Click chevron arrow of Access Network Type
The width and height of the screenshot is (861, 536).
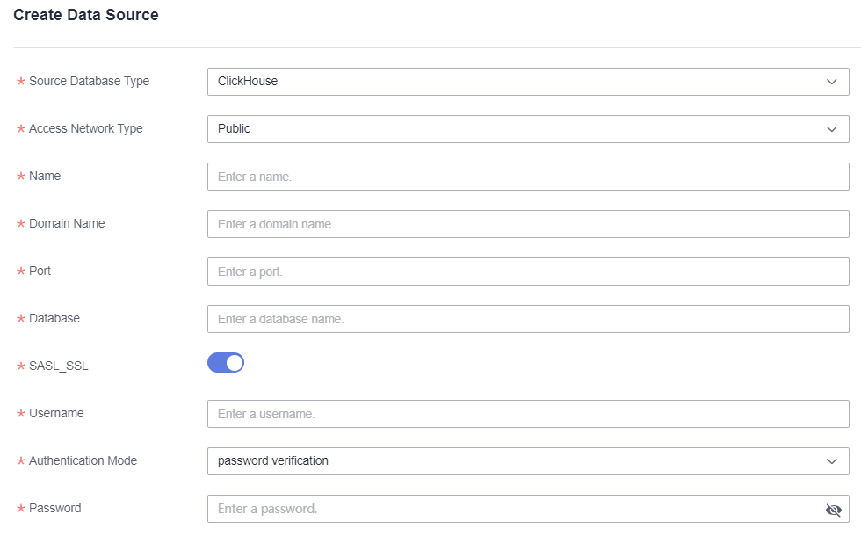(x=832, y=129)
